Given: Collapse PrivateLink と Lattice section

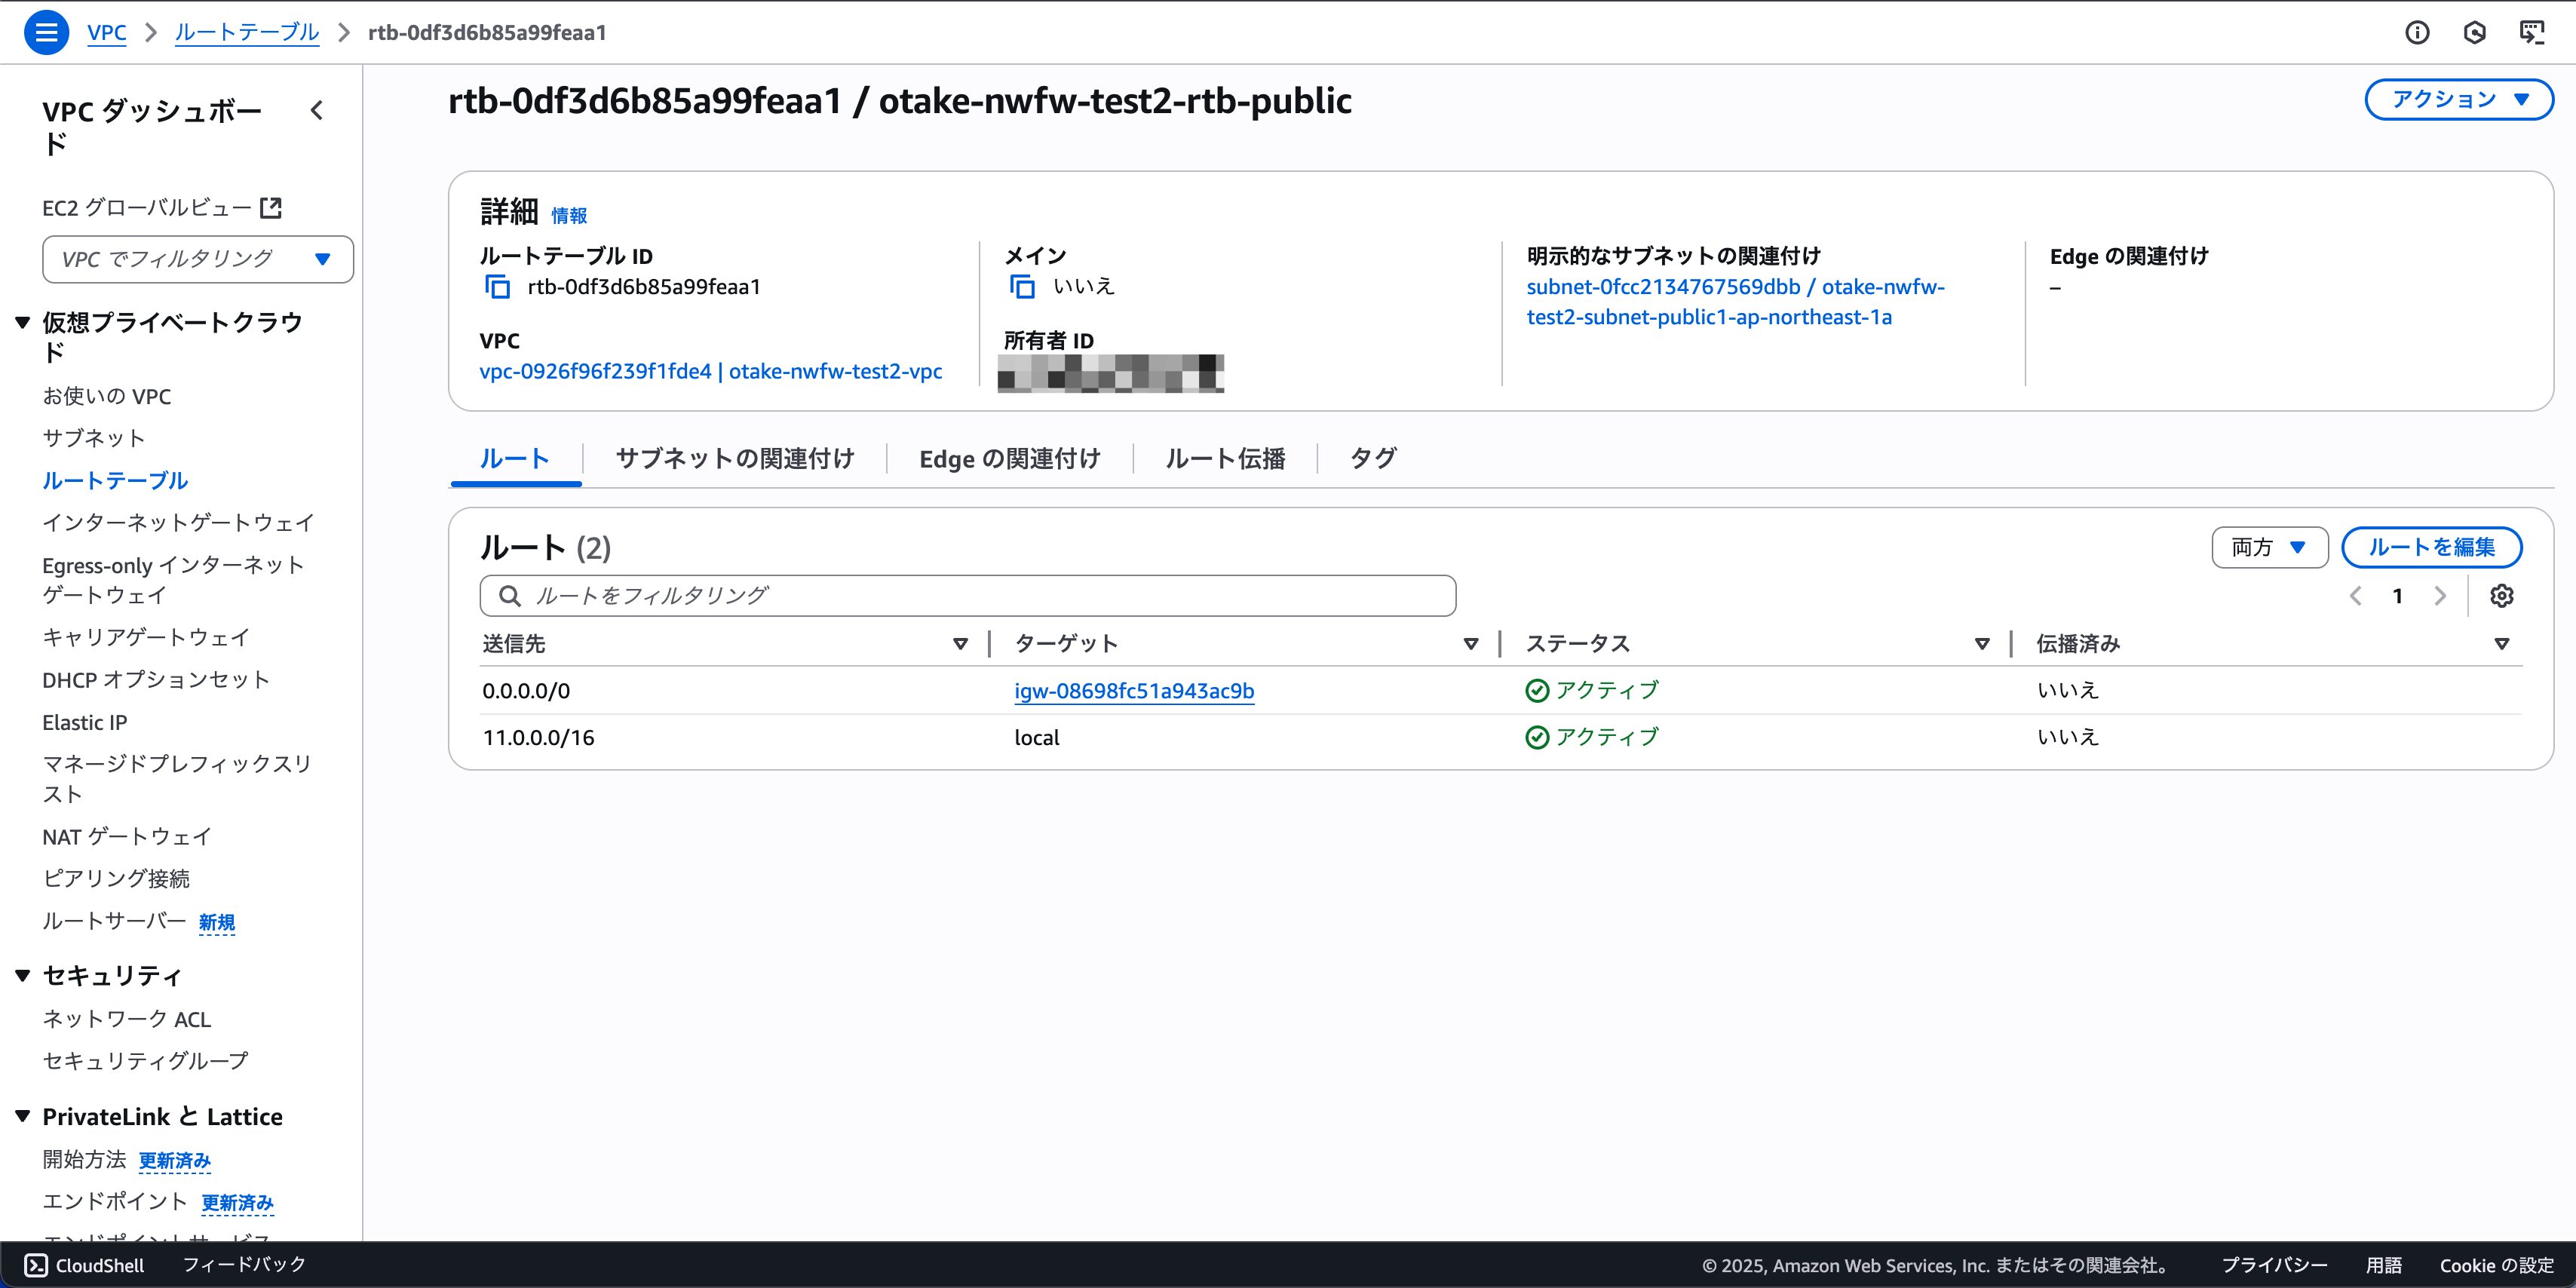Looking at the screenshot, I should 23,1116.
